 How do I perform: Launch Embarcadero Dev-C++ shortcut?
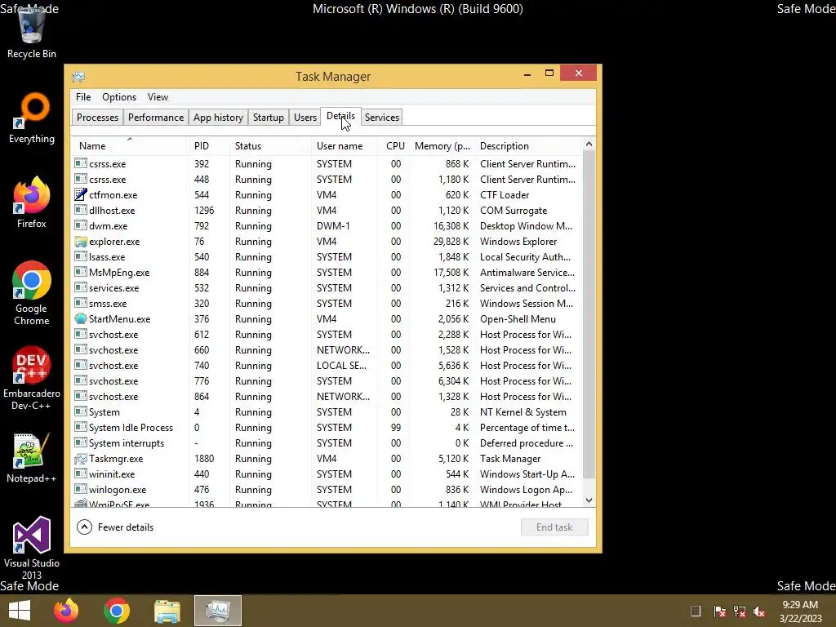point(32,378)
